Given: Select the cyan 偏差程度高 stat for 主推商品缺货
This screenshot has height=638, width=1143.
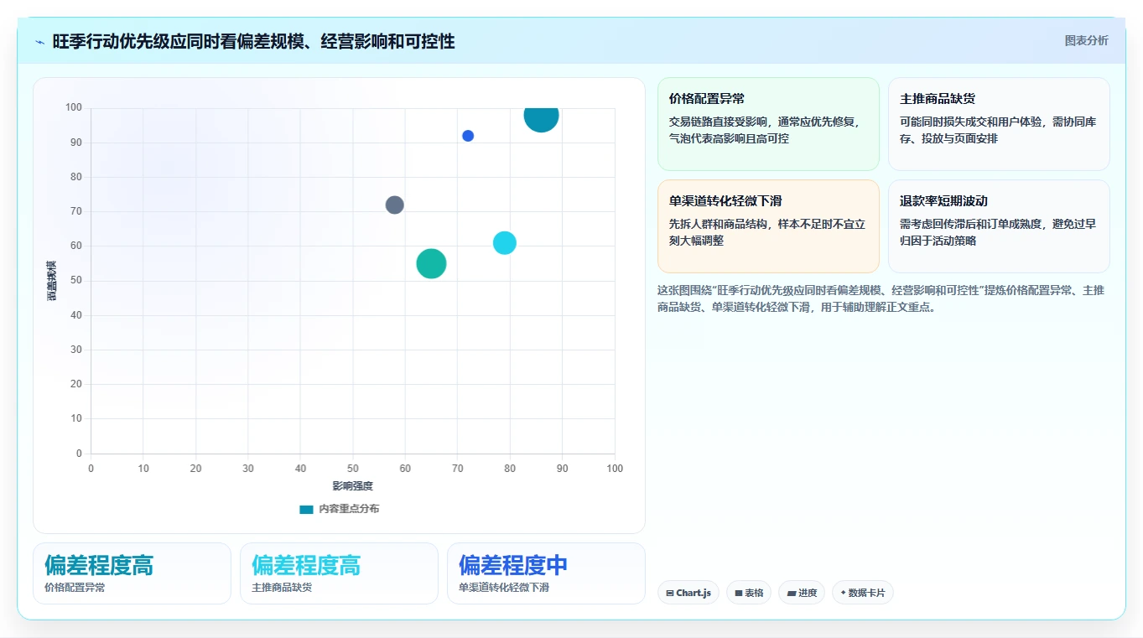Looking at the screenshot, I should coord(339,573).
